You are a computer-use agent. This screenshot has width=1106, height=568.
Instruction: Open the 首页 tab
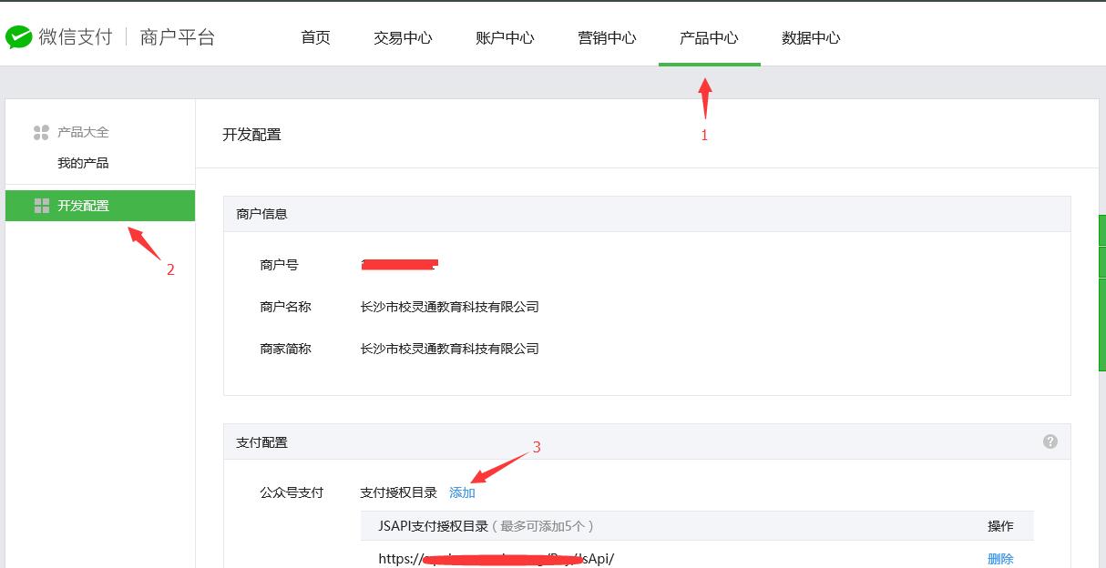[x=315, y=38]
